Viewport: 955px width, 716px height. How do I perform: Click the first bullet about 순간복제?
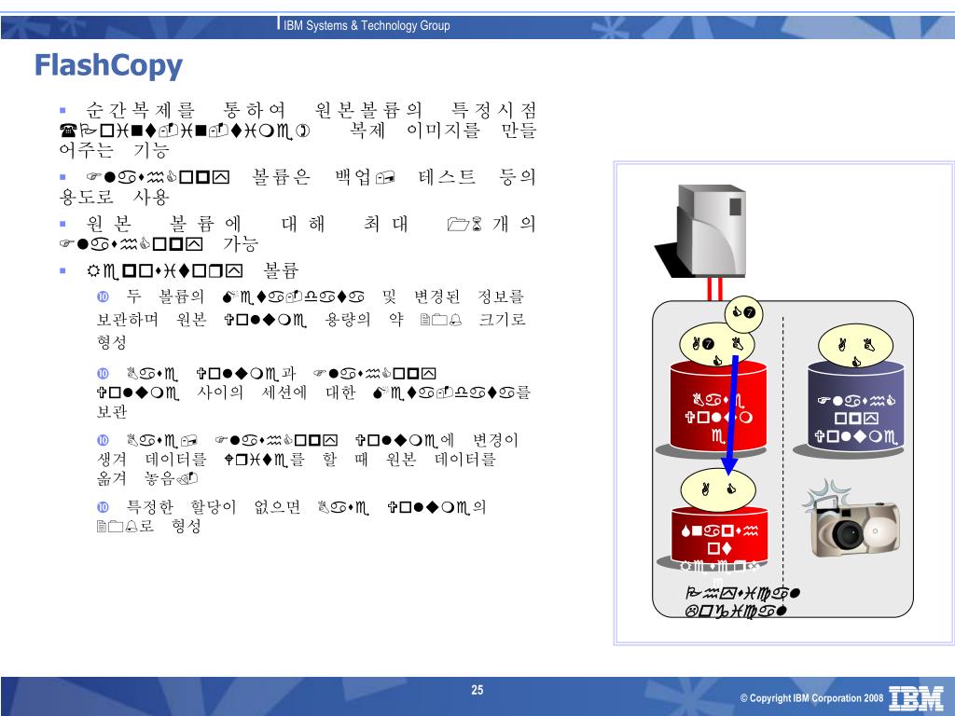298,130
